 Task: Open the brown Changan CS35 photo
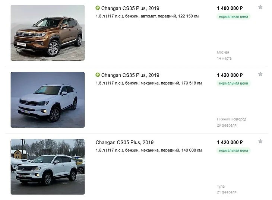pyautogui.click(x=48, y=33)
